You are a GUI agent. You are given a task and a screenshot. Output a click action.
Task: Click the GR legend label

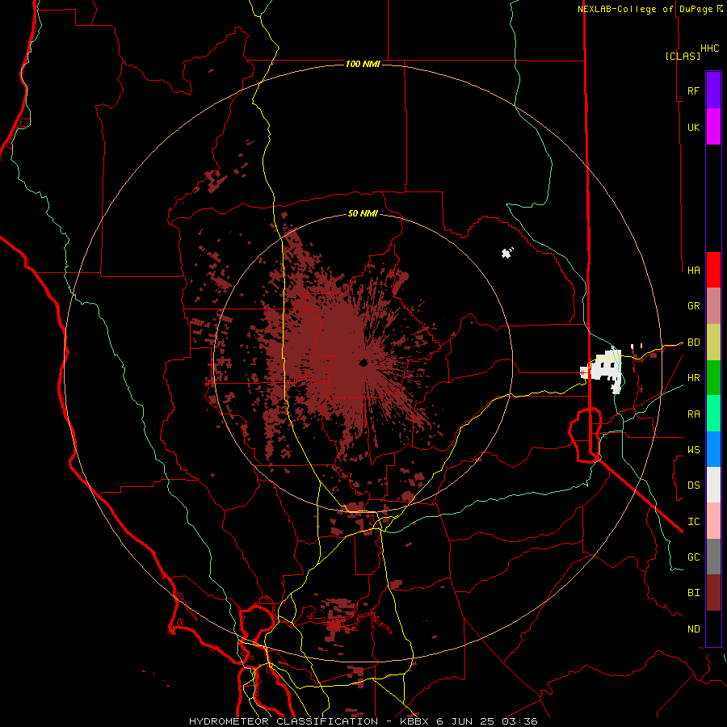click(693, 306)
